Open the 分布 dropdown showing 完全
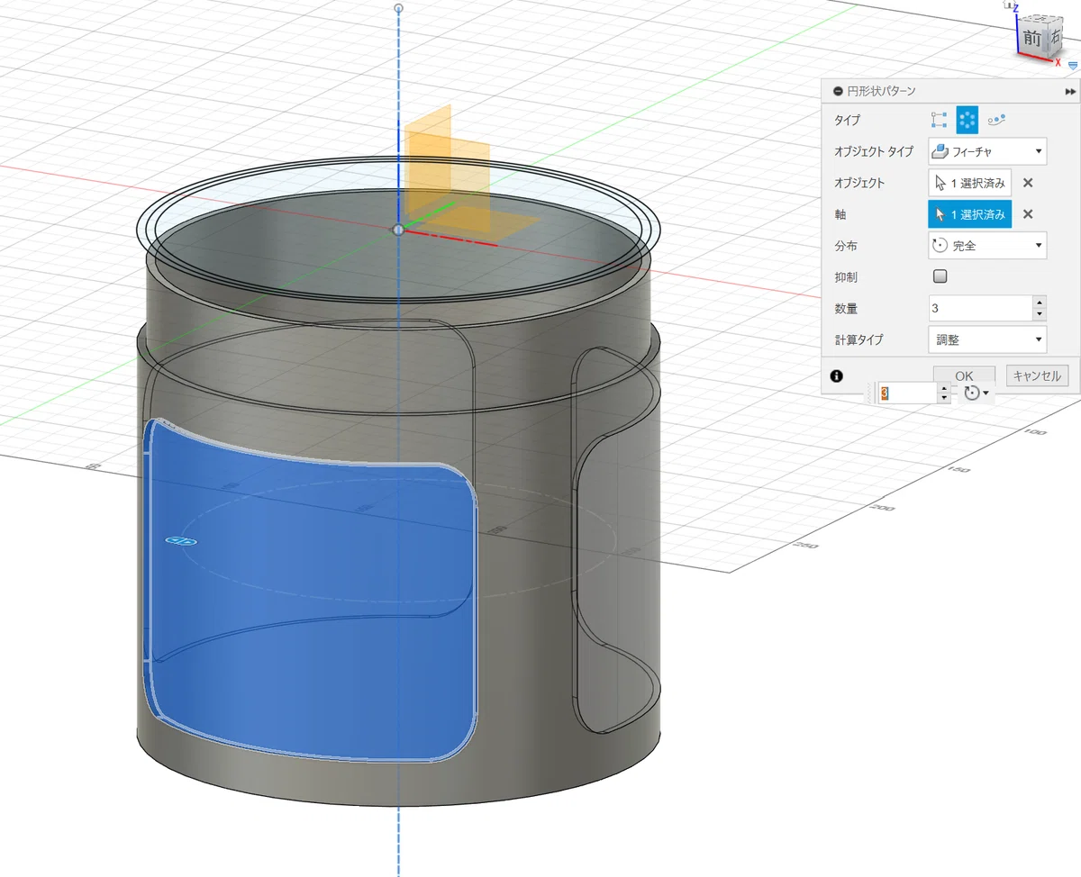 [x=987, y=245]
